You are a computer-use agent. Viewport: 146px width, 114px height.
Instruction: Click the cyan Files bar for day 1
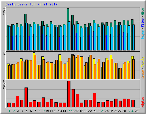9,38
